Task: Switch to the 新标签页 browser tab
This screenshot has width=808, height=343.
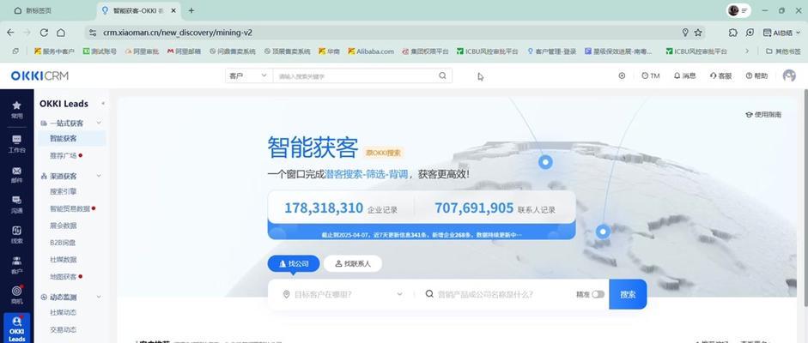Action: coord(39,10)
